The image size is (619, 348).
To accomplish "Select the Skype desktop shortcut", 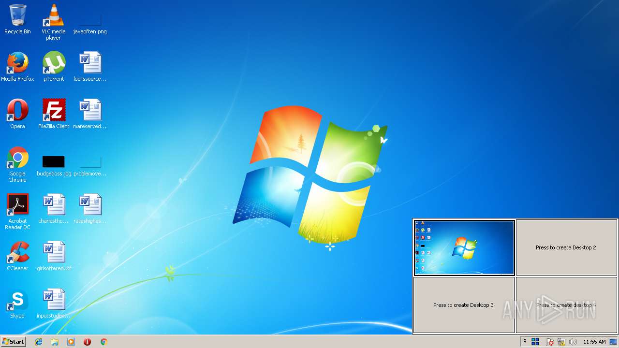I will pos(17,304).
